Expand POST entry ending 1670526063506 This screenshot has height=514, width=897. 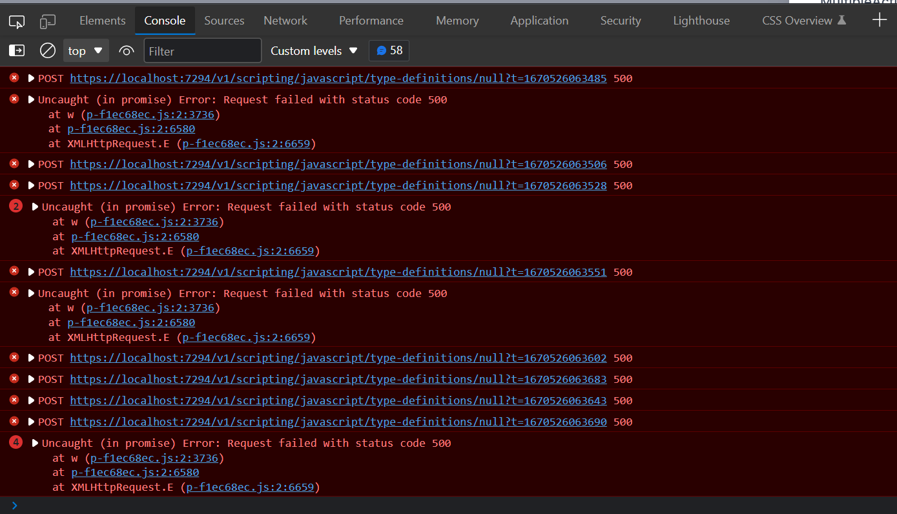coord(31,164)
